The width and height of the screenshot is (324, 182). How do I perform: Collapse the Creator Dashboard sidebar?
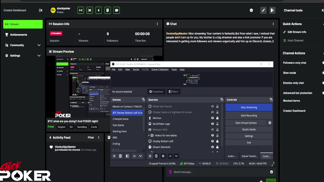pos(40,10)
